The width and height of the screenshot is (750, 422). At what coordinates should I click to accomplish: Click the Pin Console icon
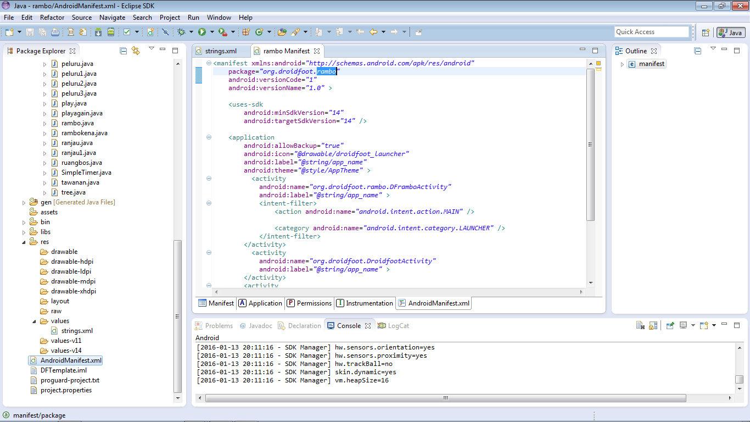click(670, 326)
